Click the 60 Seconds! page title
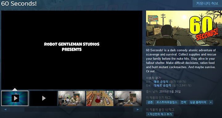Viewport: 222px width, 118px height. [x=19, y=3]
